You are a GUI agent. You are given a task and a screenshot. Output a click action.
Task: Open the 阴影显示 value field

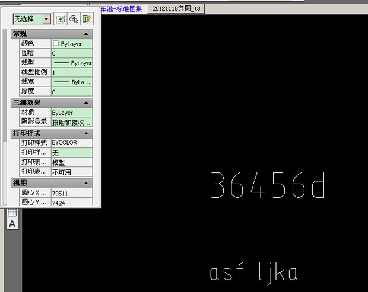(72, 122)
